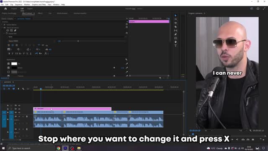Add another stroke plus button

(114, 68)
